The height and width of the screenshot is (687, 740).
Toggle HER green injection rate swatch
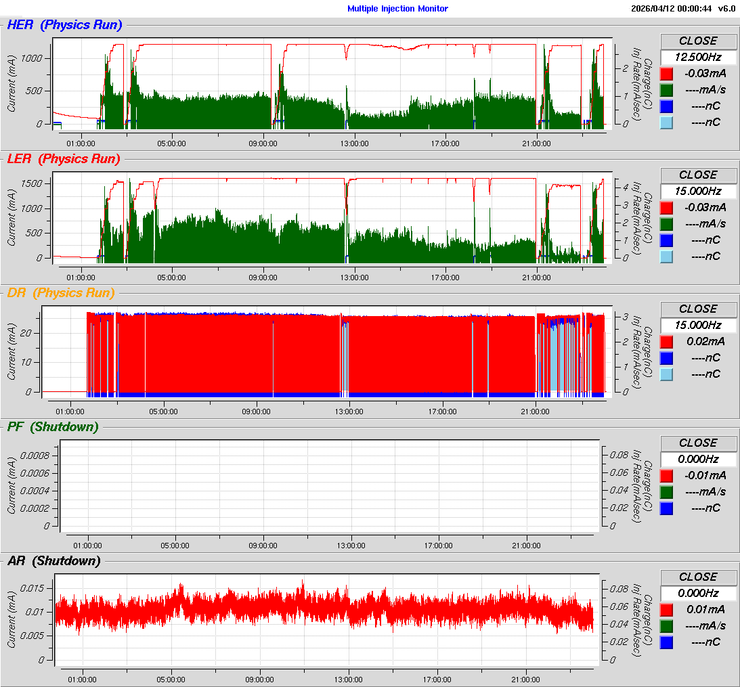[667, 90]
